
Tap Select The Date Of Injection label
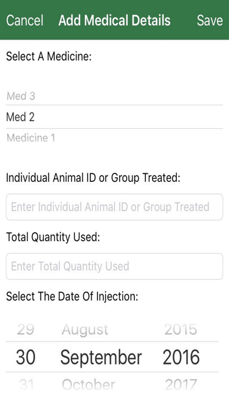coord(72,296)
